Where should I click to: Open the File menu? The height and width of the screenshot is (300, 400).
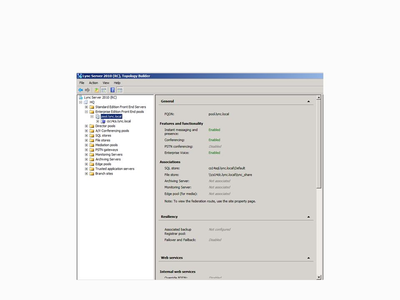coord(82,83)
